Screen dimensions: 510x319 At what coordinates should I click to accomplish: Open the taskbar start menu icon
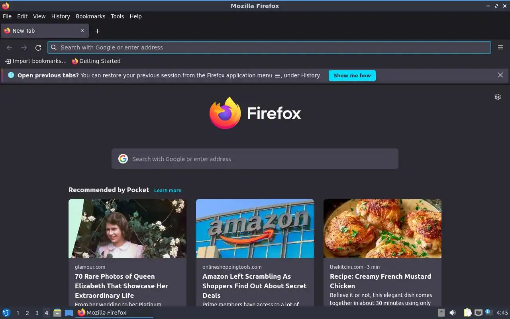pos(6,313)
